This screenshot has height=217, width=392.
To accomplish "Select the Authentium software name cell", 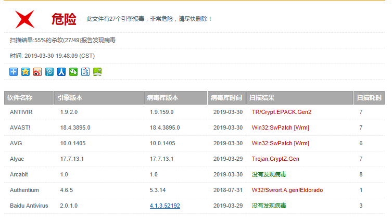I will (24, 190).
